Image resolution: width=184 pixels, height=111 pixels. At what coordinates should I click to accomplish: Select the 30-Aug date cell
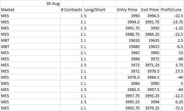click(x=30, y=3)
